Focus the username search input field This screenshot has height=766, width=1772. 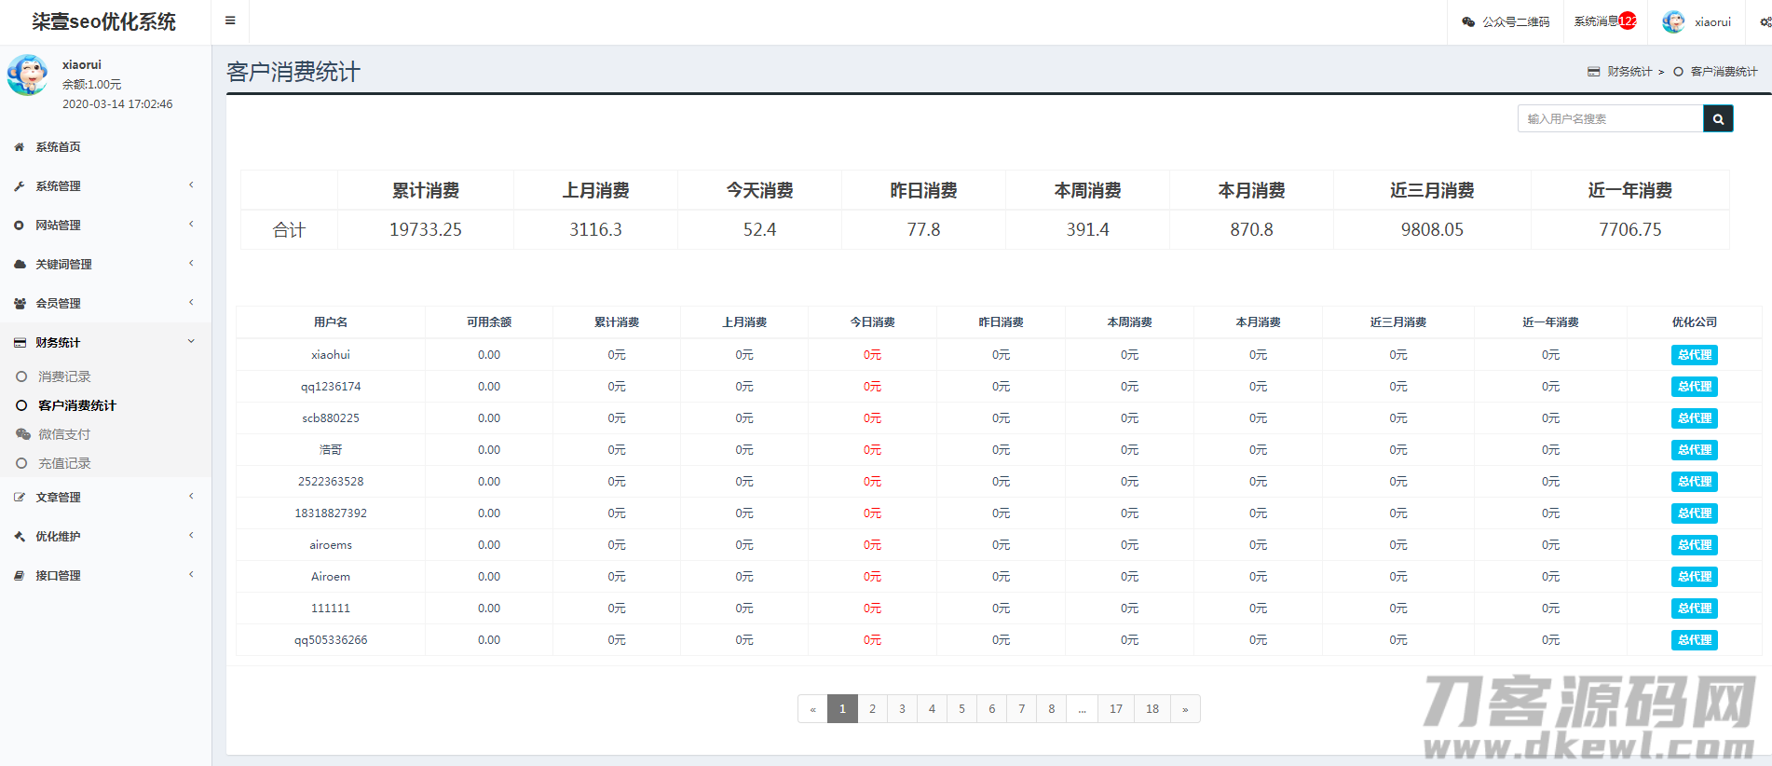tap(1610, 119)
